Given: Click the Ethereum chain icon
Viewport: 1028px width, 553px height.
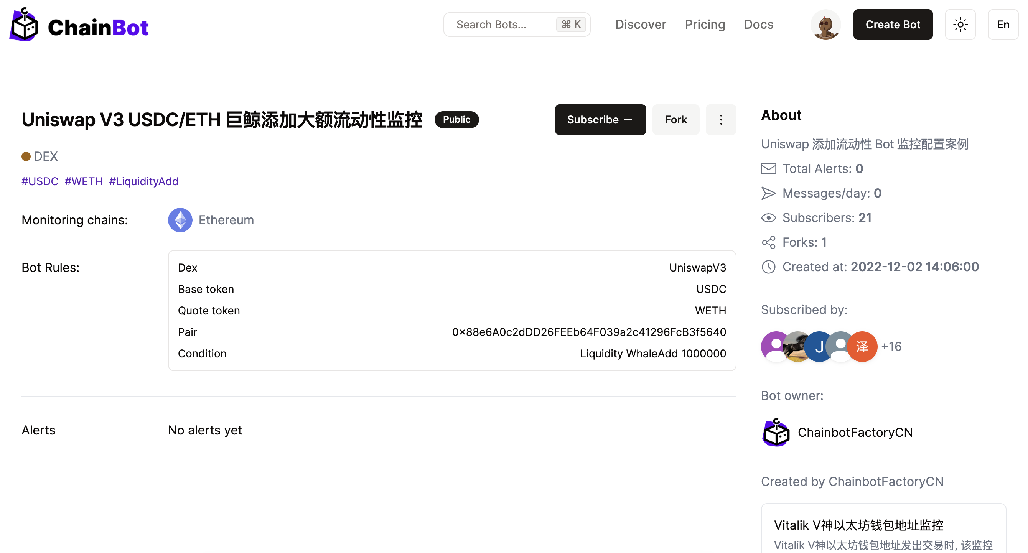Looking at the screenshot, I should pyautogui.click(x=180, y=220).
